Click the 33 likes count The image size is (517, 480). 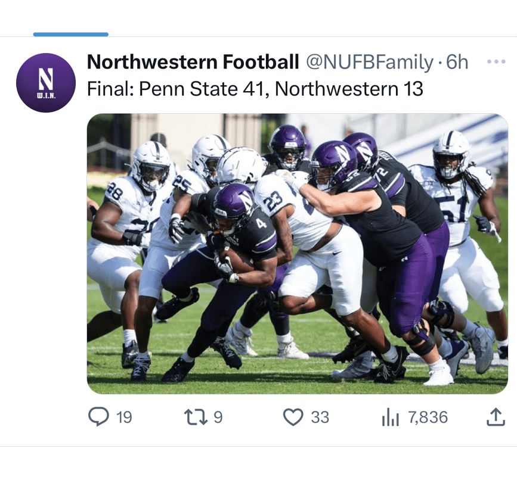click(320, 417)
